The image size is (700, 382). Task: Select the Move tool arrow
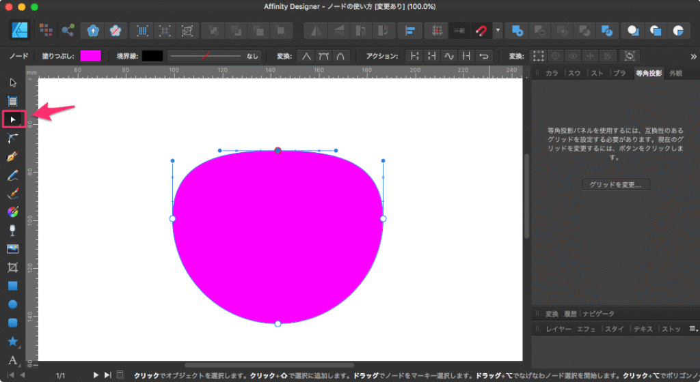click(12, 83)
